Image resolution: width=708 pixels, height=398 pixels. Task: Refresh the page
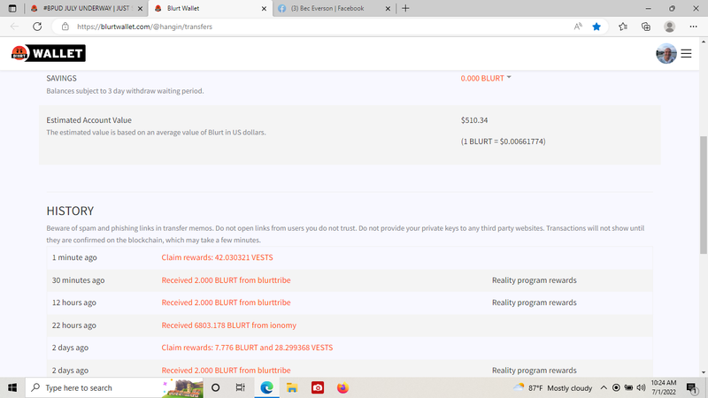tap(37, 27)
